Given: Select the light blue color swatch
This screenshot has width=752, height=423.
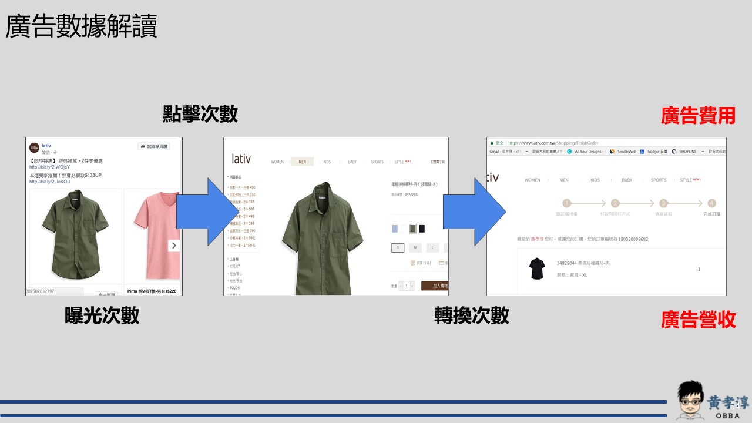Looking at the screenshot, I should click(x=395, y=229).
